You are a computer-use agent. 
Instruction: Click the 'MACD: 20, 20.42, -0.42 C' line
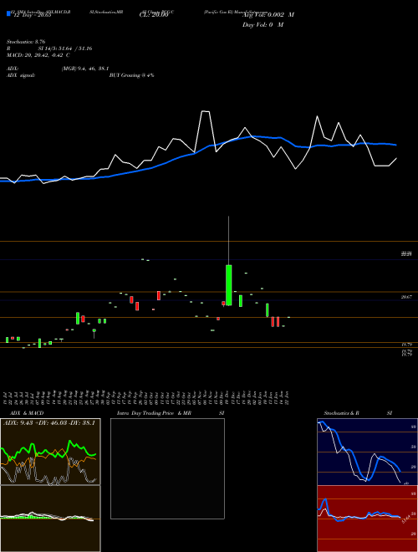pos(38,55)
